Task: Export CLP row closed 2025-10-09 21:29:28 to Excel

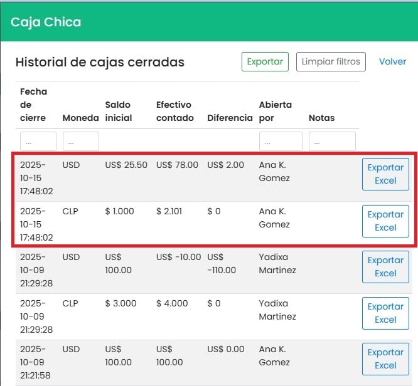Action: click(385, 313)
